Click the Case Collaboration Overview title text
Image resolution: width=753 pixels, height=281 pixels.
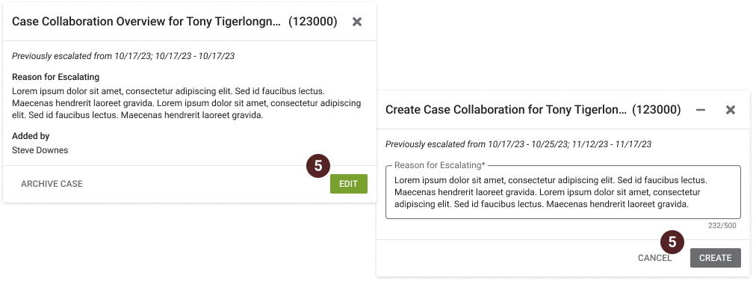(146, 22)
